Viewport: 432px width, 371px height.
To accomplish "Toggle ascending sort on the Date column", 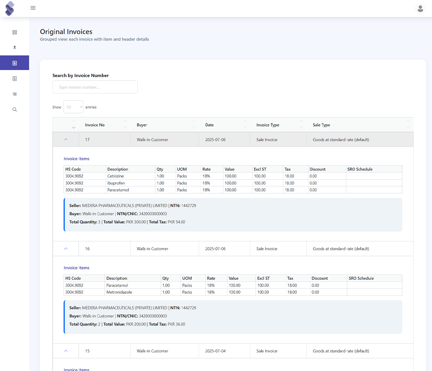I will coord(245,121).
